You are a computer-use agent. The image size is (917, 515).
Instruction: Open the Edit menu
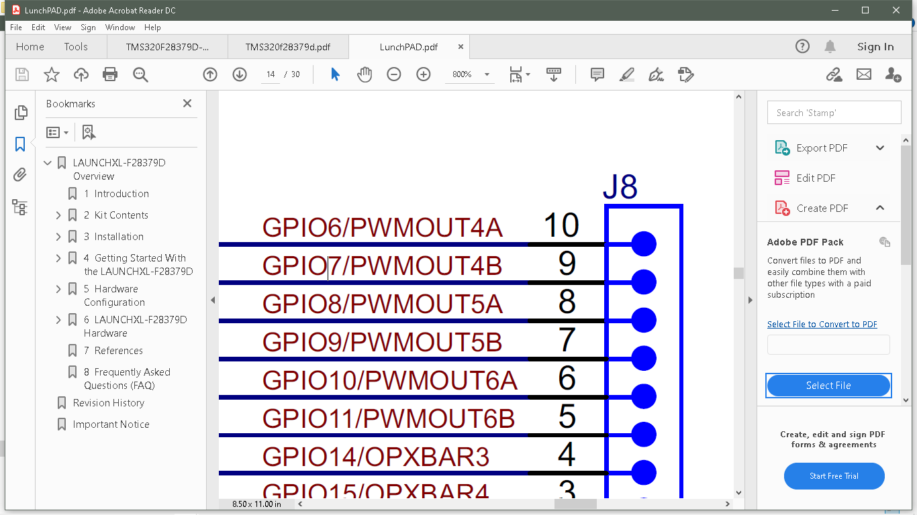[38, 27]
